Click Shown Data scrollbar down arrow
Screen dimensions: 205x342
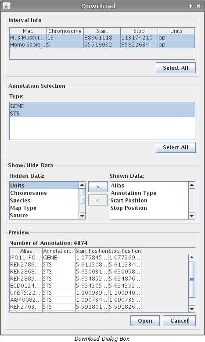192,216
